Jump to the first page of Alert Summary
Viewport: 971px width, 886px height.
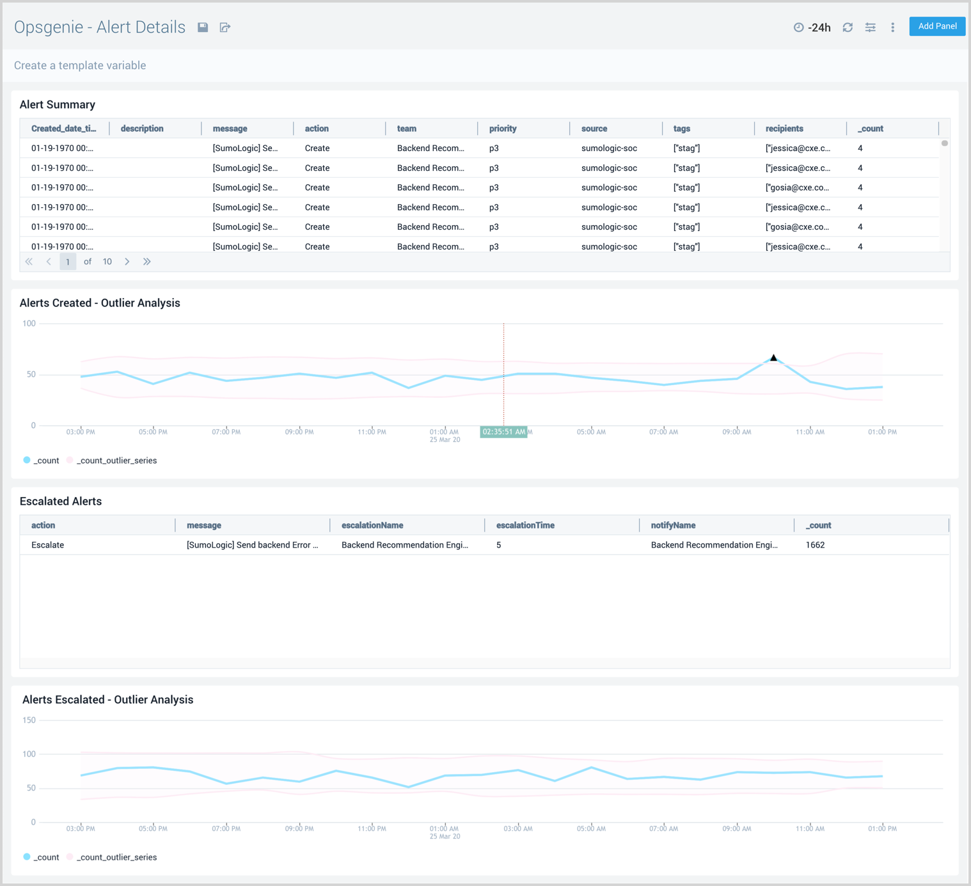(29, 261)
